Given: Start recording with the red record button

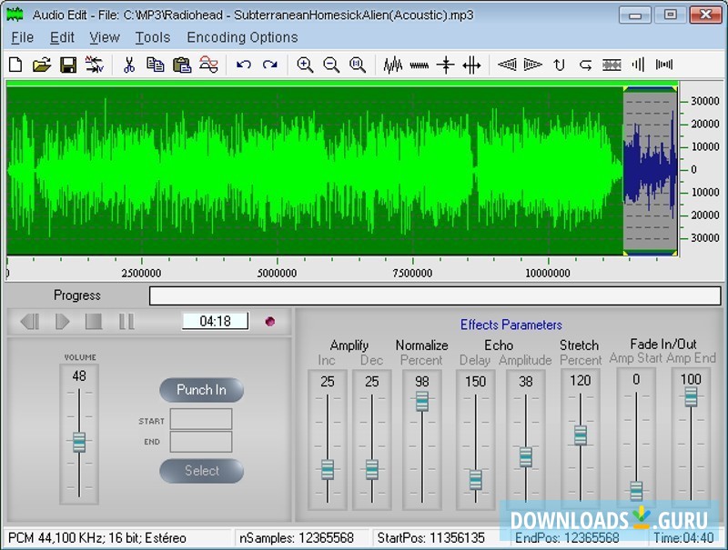Looking at the screenshot, I should (269, 321).
